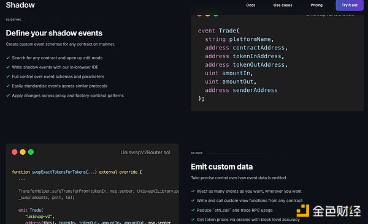Click checkmark beside 'Easily standardize events'
Viewport: 368px width, 224px height.
pyautogui.click(x=8, y=86)
